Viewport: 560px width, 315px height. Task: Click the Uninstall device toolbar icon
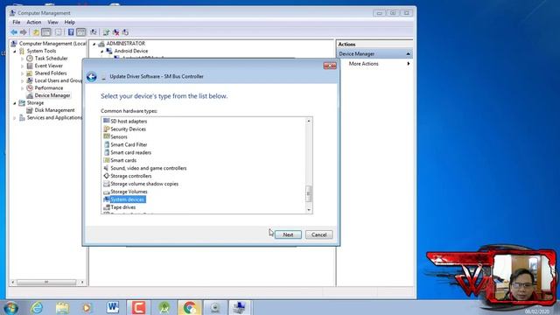tap(115, 32)
